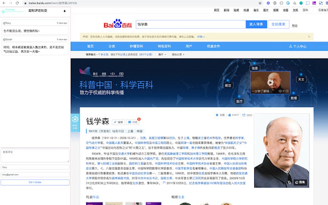The image size is (328, 205).
Task: Click the 全站搜索 button
Action: (x=278, y=24)
